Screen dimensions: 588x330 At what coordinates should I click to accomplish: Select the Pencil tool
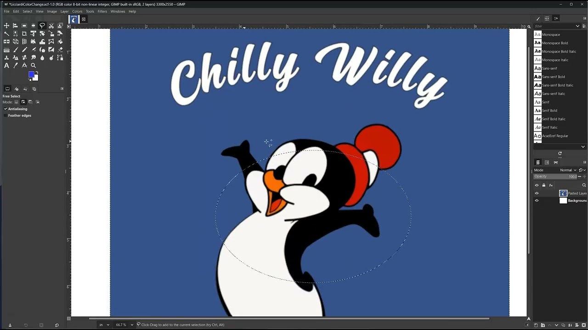24,49
